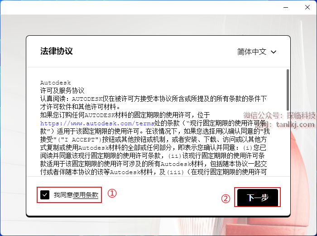
Task: Open the 简体中文 language dropdown
Action: pyautogui.click(x=257, y=52)
